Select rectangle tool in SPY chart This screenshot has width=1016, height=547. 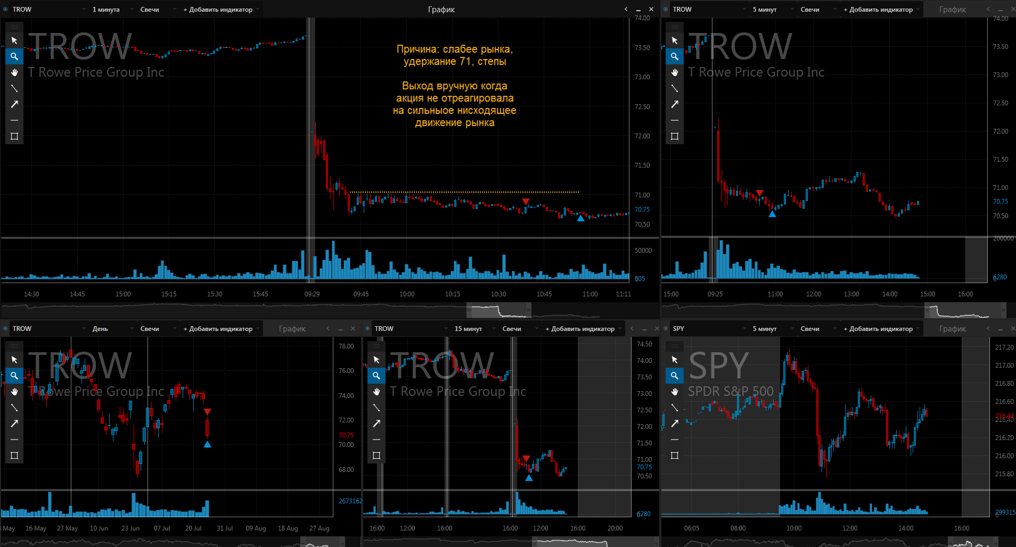click(x=675, y=455)
